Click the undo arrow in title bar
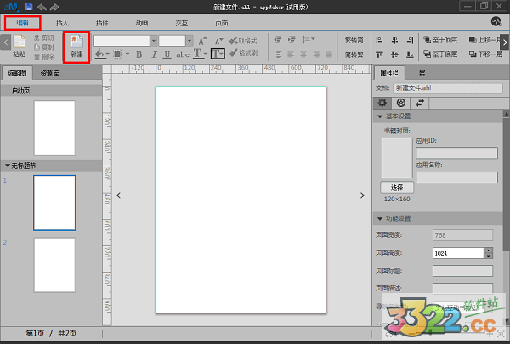Screen dimensions: 510x344 (41, 6)
